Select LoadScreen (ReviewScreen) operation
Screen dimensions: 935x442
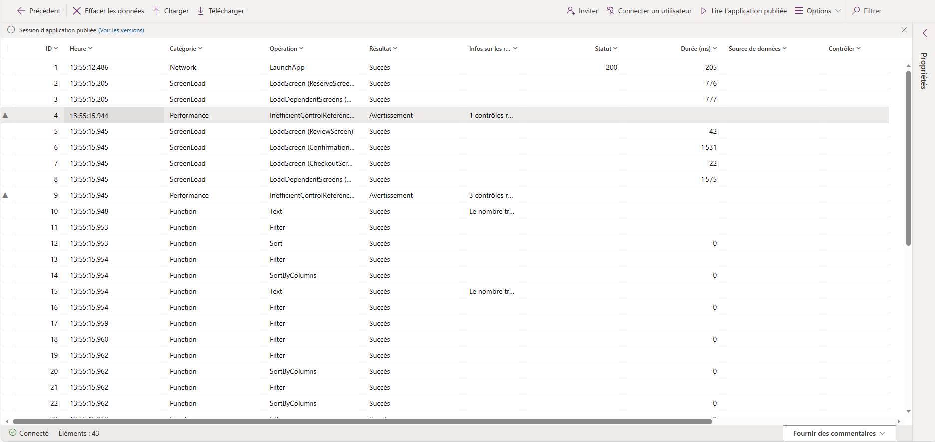[312, 131]
